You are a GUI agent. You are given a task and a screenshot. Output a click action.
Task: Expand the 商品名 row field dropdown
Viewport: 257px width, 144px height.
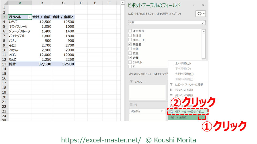[x=161, y=111]
